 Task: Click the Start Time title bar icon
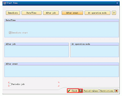click(5, 3)
